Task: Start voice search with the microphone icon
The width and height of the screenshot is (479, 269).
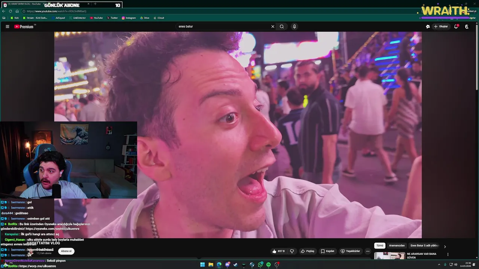Action: pyautogui.click(x=295, y=27)
